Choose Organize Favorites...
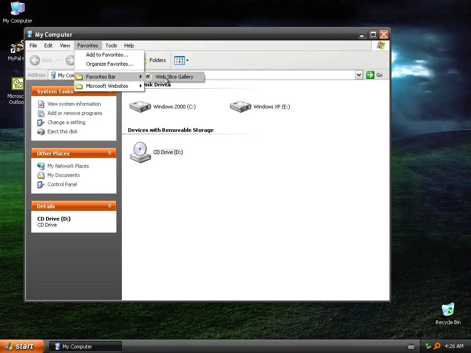 pos(109,64)
